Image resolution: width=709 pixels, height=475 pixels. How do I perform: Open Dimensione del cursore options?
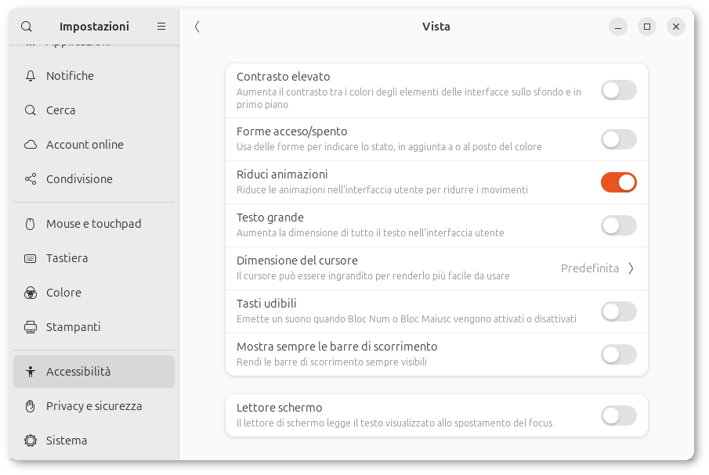(x=436, y=268)
